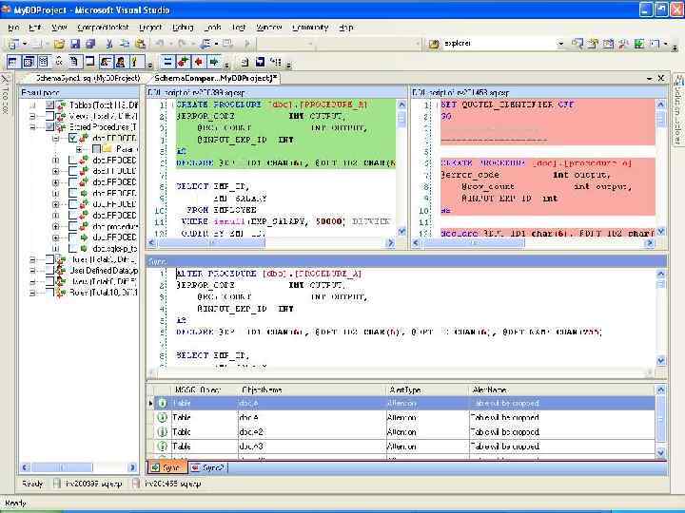
Task: Sort by the ObjectName column header
Action: pyautogui.click(x=312, y=389)
